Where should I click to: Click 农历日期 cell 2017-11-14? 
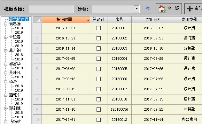tap(153, 119)
